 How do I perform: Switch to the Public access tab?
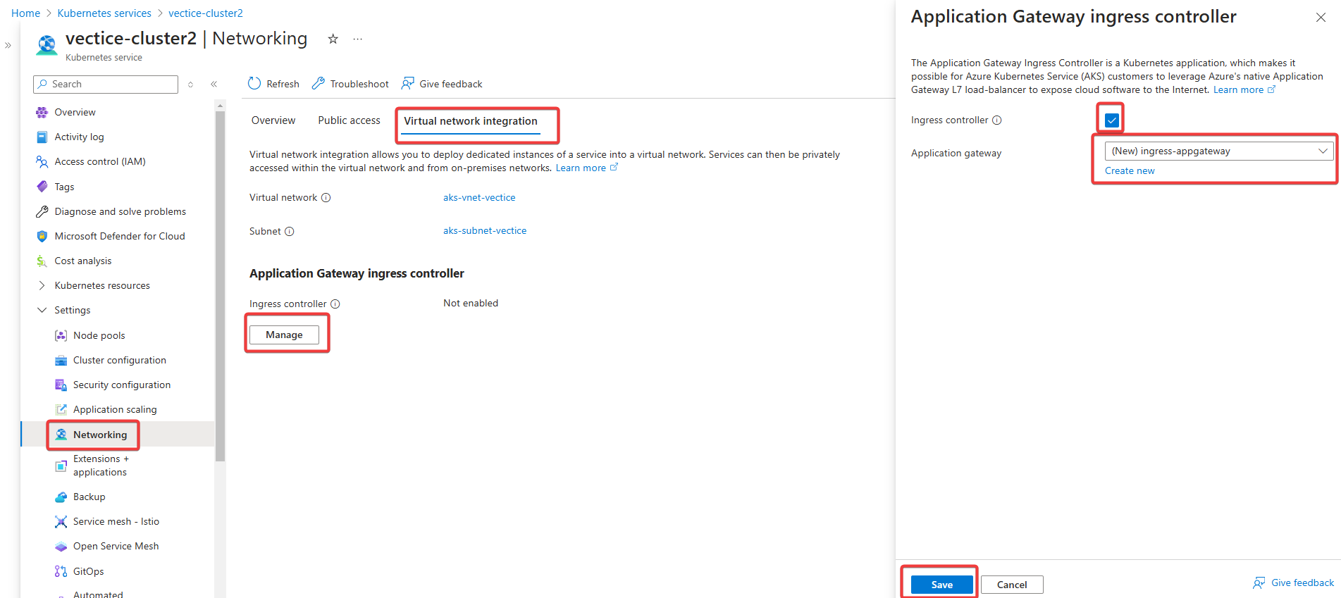pyautogui.click(x=349, y=120)
